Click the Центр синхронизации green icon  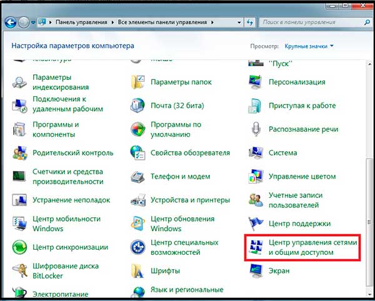coord(19,247)
